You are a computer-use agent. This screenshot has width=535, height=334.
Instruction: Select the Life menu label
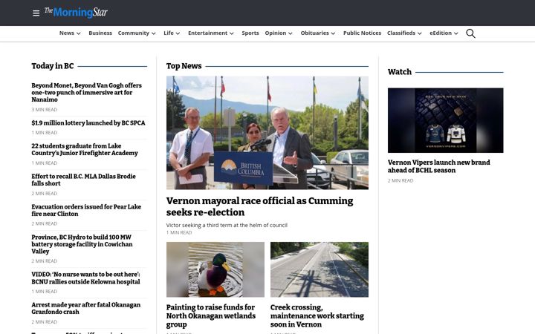pyautogui.click(x=169, y=33)
